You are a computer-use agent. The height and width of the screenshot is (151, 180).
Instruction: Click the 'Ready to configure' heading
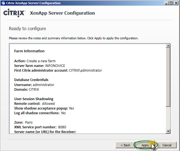tap(27, 28)
